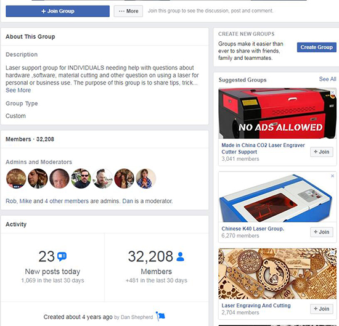339x326 pixels.
Task: Join Laser Engraving And Cutting group
Action: click(322, 309)
